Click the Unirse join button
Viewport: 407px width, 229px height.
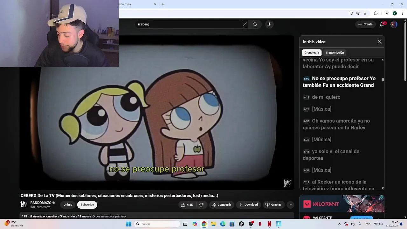(x=68, y=205)
